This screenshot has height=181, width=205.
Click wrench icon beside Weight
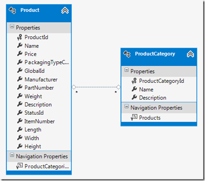[20, 96]
